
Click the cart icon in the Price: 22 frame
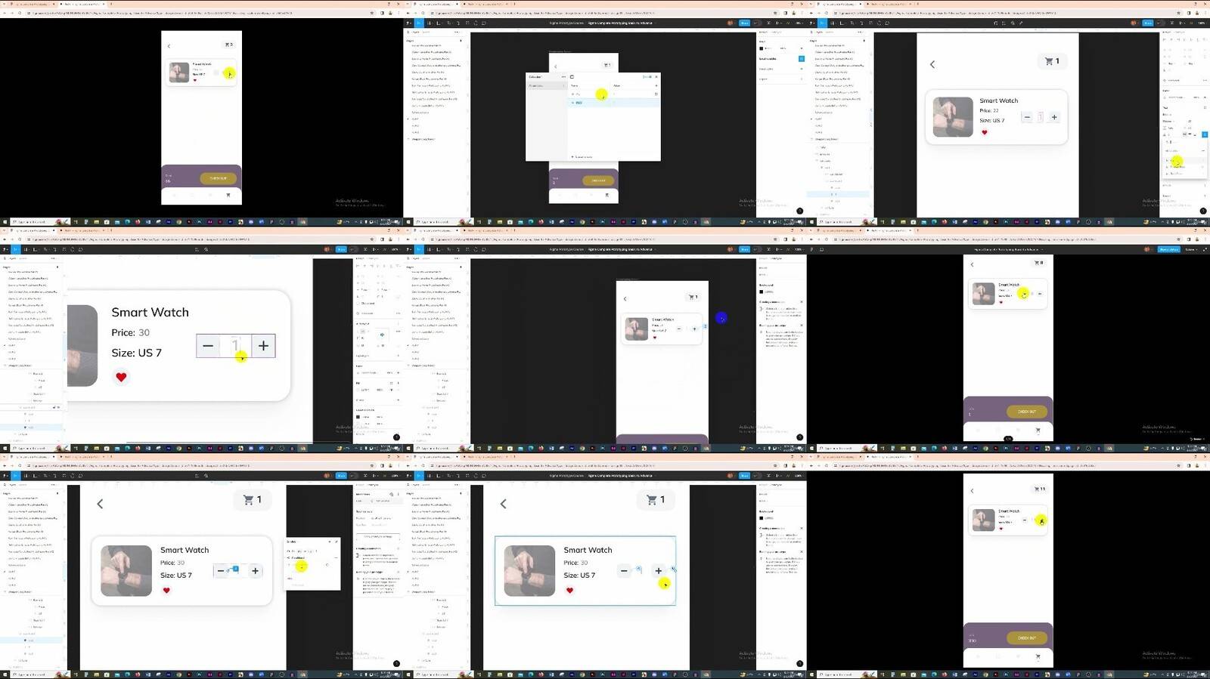tap(1049, 61)
